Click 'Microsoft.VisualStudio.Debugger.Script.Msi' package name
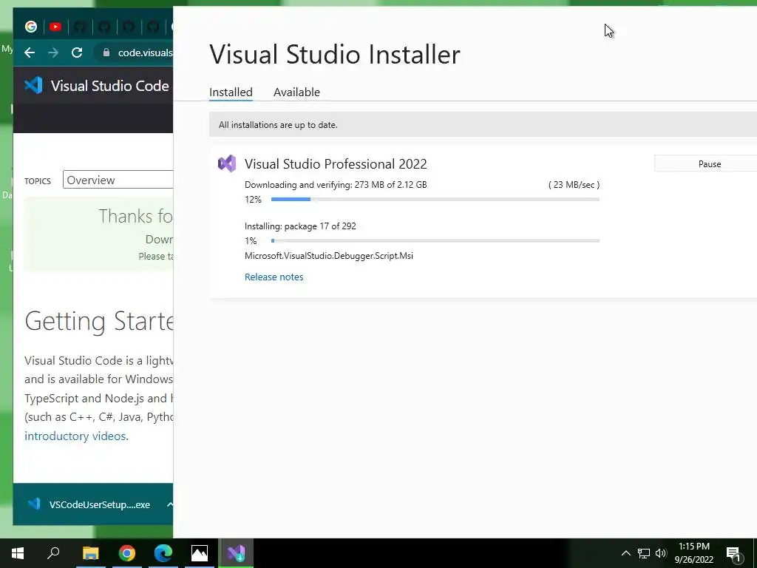 (329, 255)
